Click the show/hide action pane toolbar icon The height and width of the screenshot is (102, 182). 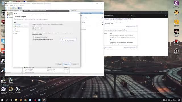tap(21, 8)
